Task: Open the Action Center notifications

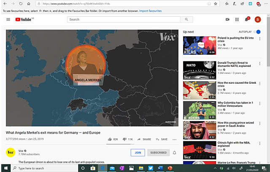Action: [x=264, y=168]
